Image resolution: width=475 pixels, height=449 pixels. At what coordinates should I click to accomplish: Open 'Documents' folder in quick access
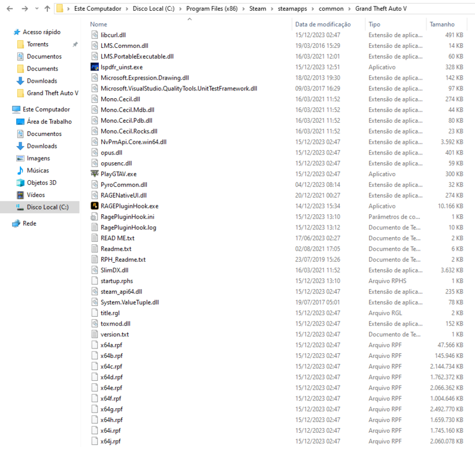click(x=43, y=69)
